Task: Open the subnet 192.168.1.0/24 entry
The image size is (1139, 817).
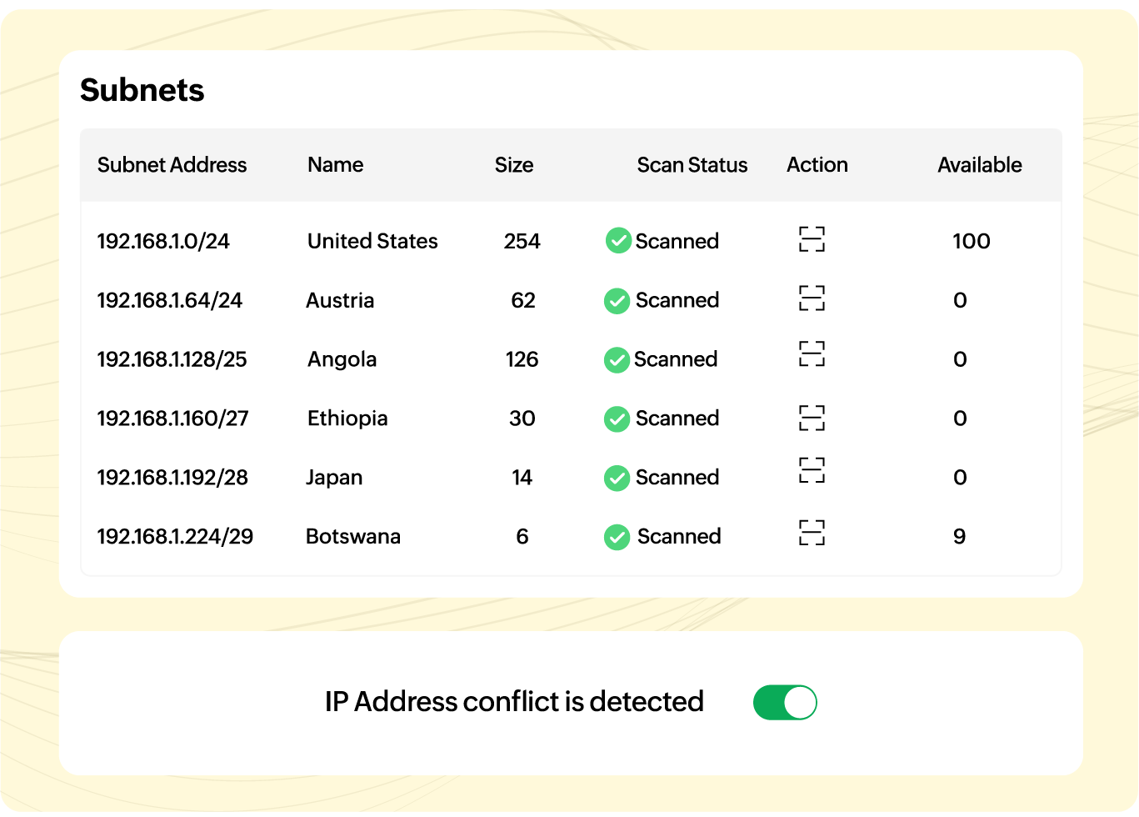Action: point(163,241)
